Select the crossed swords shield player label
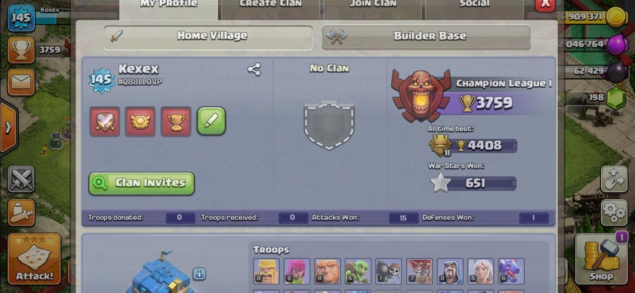635x293 pixels. click(x=105, y=121)
